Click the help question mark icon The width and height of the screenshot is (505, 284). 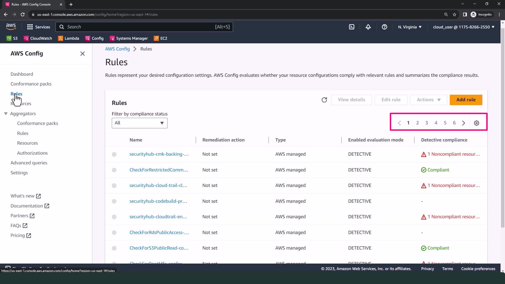tap(384, 27)
